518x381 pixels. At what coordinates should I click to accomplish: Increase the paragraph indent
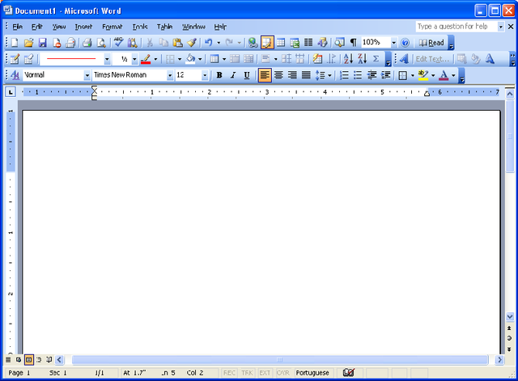[x=386, y=75]
